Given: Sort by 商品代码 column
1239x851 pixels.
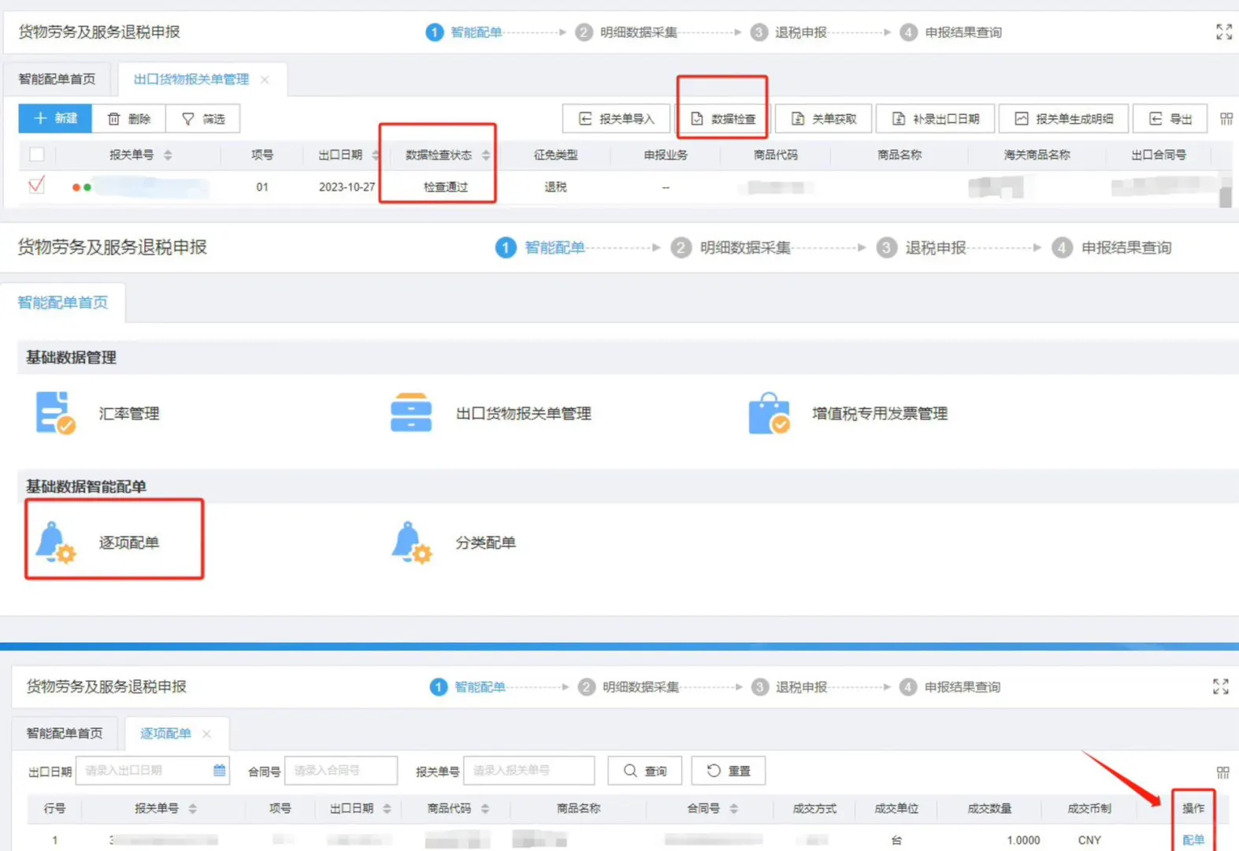Looking at the screenshot, I should [485, 808].
